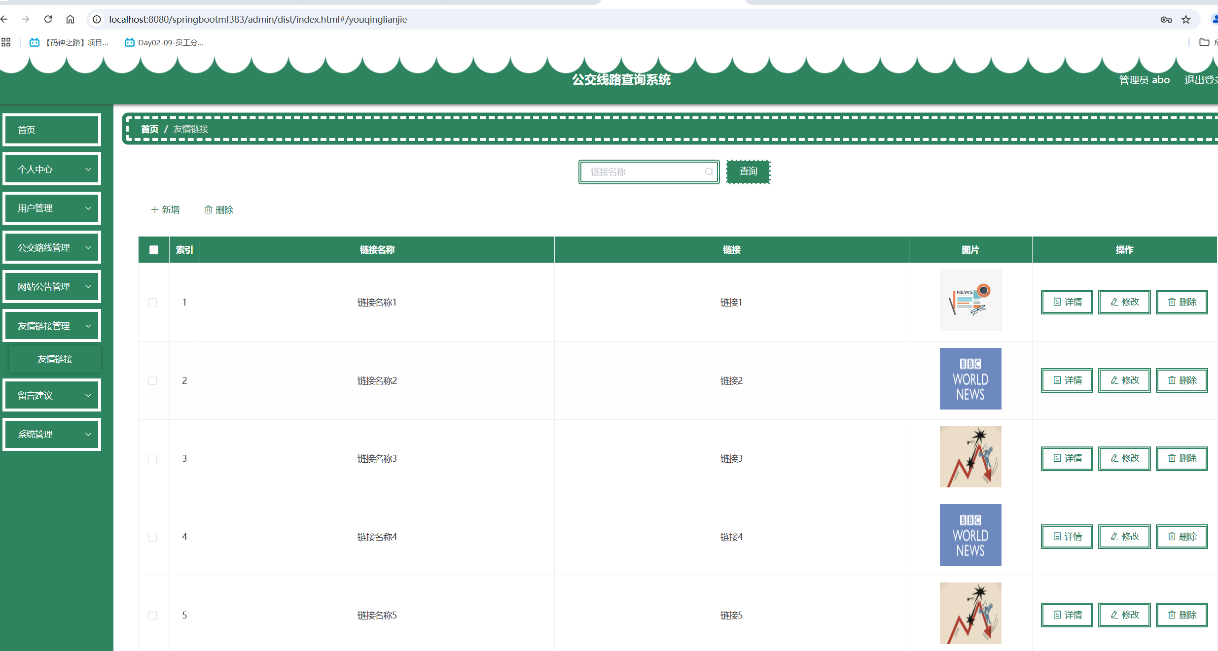This screenshot has height=651, width=1218.
Task: Click the plus icon for 新增
Action: pos(154,210)
